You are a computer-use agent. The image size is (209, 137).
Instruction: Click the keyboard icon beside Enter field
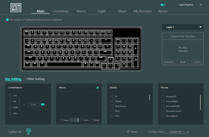coord(43,104)
